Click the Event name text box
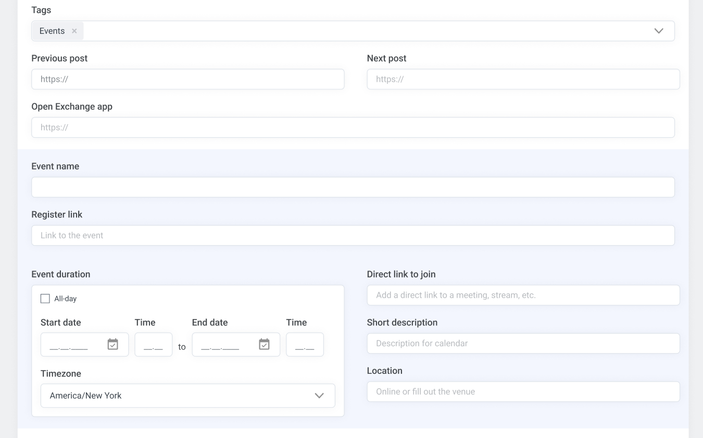 tap(353, 187)
